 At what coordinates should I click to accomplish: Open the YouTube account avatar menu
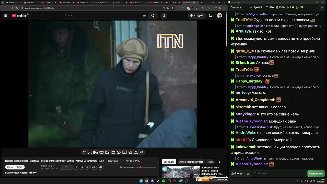pos(219,16)
